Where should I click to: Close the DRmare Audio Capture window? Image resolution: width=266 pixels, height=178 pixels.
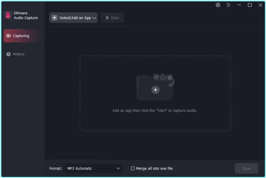point(260,5)
